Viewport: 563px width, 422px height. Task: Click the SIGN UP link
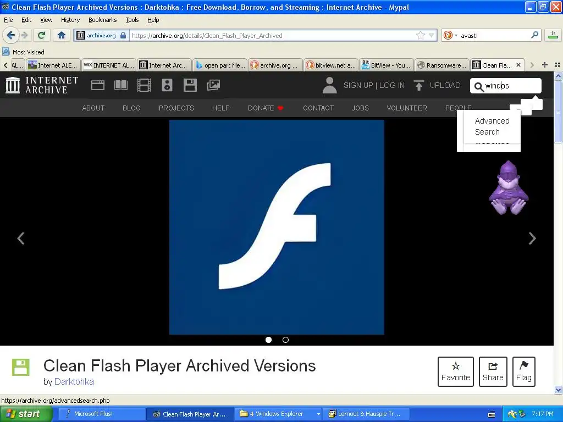358,85
